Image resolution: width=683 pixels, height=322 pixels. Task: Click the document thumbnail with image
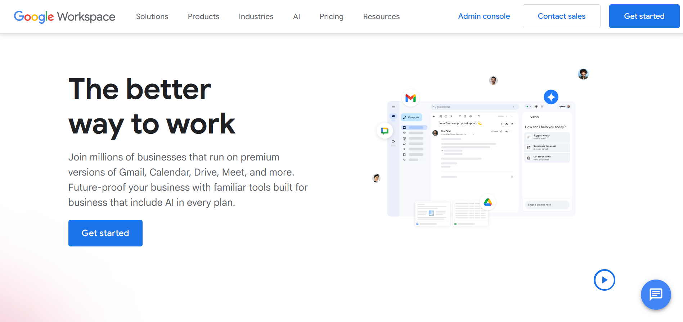(x=432, y=214)
